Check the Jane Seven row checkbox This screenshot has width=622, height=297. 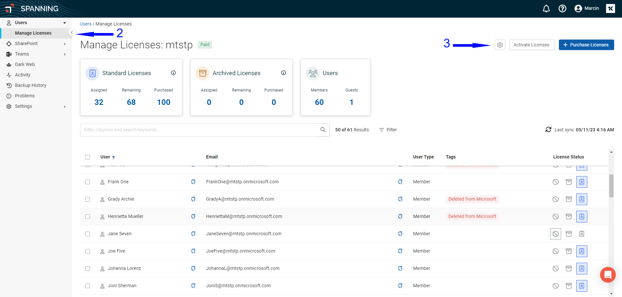pos(88,234)
